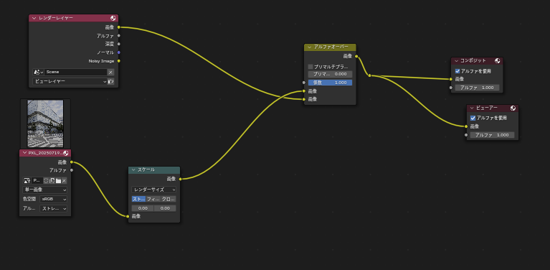Click the render icon next to ビューレイヤー
Screen dimensions: 550x270
coord(111,81)
